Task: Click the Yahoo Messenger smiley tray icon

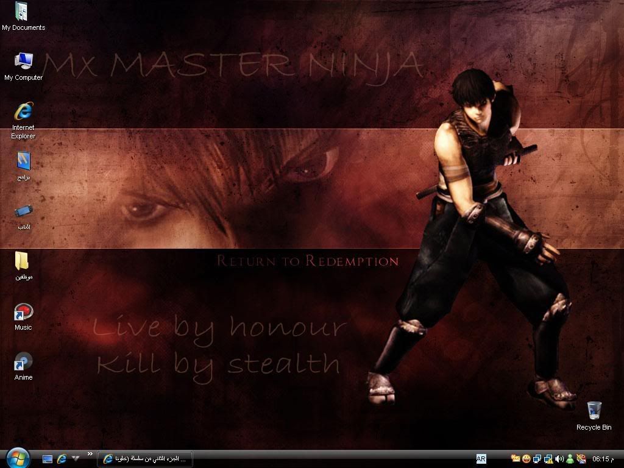Action: [x=526, y=459]
